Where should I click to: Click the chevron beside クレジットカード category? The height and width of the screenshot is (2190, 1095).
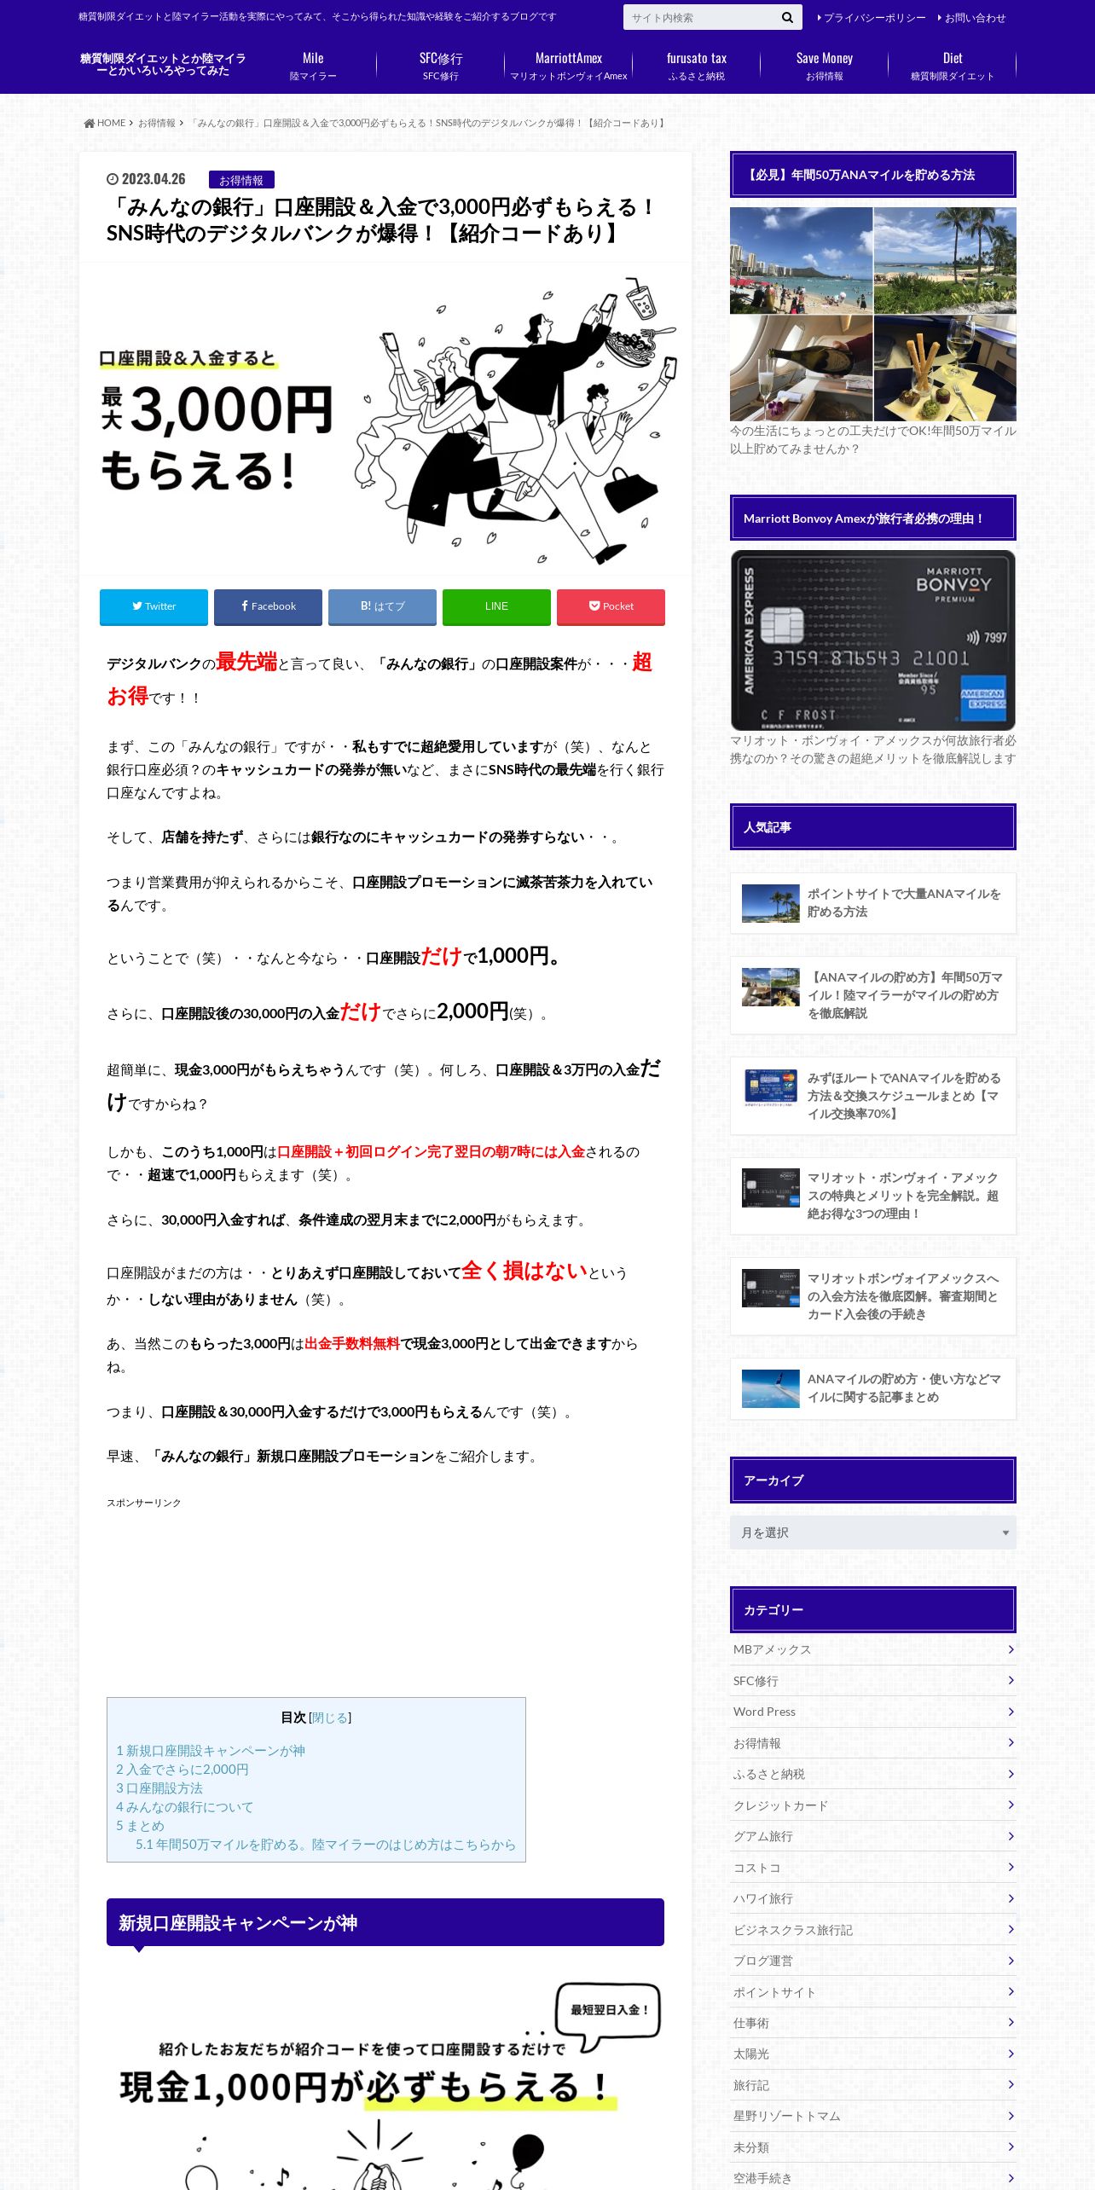(1011, 1805)
